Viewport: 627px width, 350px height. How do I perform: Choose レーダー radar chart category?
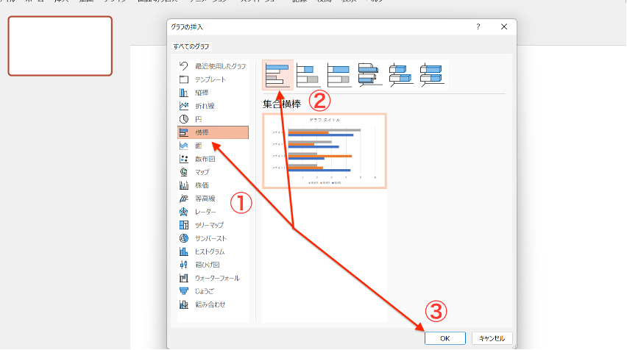click(213, 211)
